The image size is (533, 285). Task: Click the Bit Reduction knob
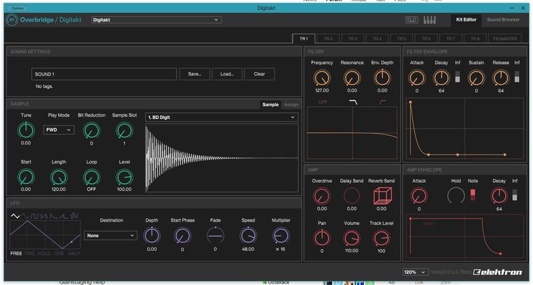pos(91,130)
